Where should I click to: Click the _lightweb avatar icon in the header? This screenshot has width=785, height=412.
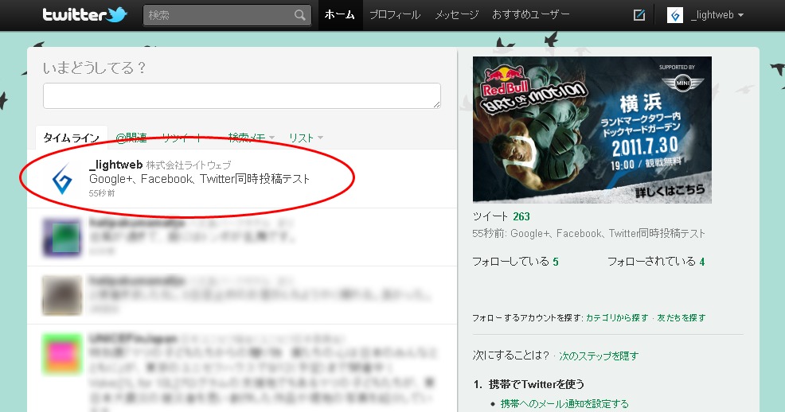(675, 15)
